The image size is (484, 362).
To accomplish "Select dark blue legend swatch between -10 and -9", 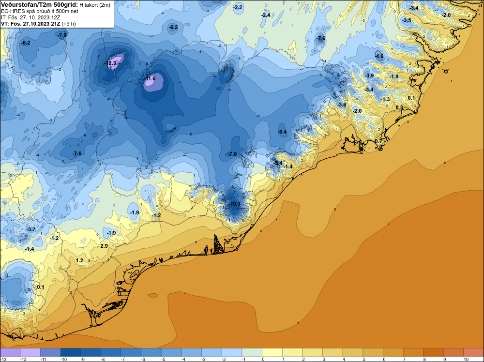I will [70, 352].
